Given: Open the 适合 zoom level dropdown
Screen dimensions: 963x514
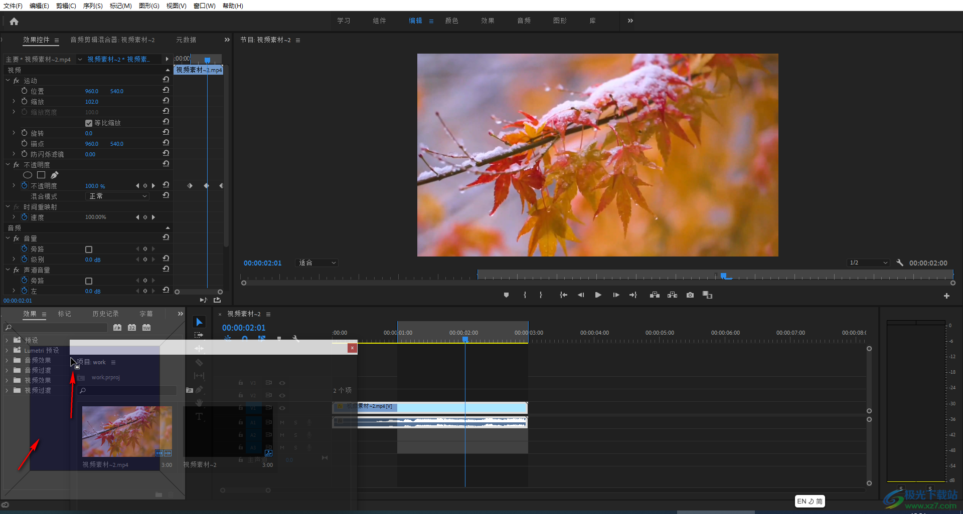Looking at the screenshot, I should pyautogui.click(x=317, y=263).
